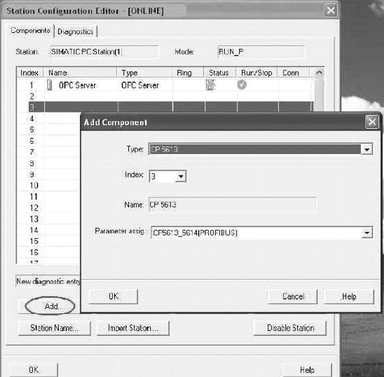Click the Station name field
The height and width of the screenshot is (377, 384).
click(x=104, y=52)
